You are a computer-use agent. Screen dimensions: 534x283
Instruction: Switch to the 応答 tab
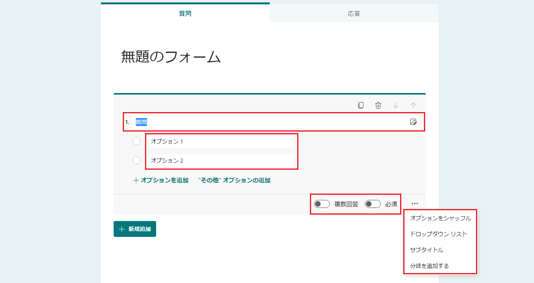coord(354,14)
